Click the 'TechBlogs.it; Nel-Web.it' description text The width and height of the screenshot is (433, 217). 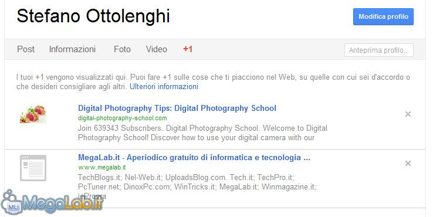197,187
